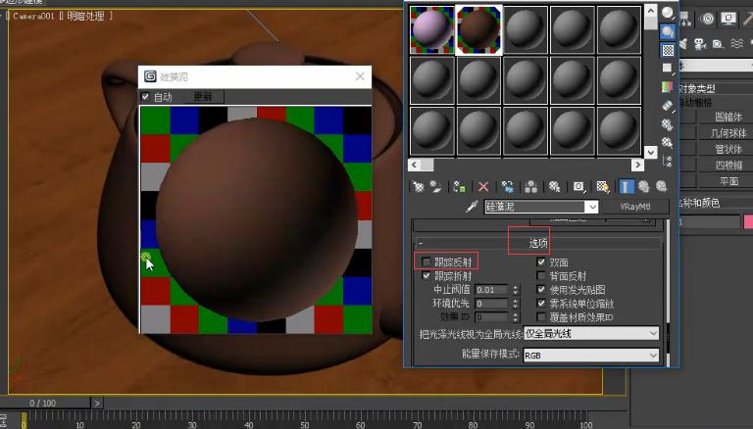Assign material to selection icon

click(460, 187)
